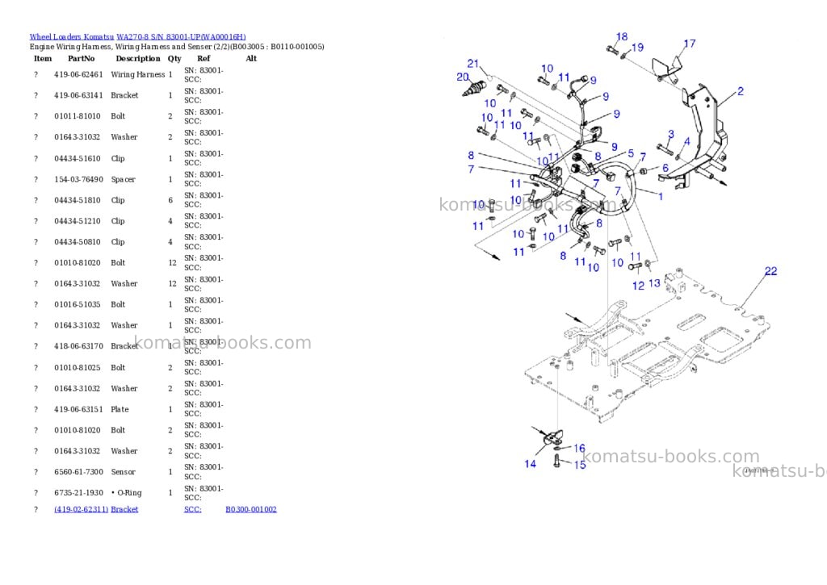Click the Bracket link in last row
This screenshot has width=827, height=585.
pos(124,509)
